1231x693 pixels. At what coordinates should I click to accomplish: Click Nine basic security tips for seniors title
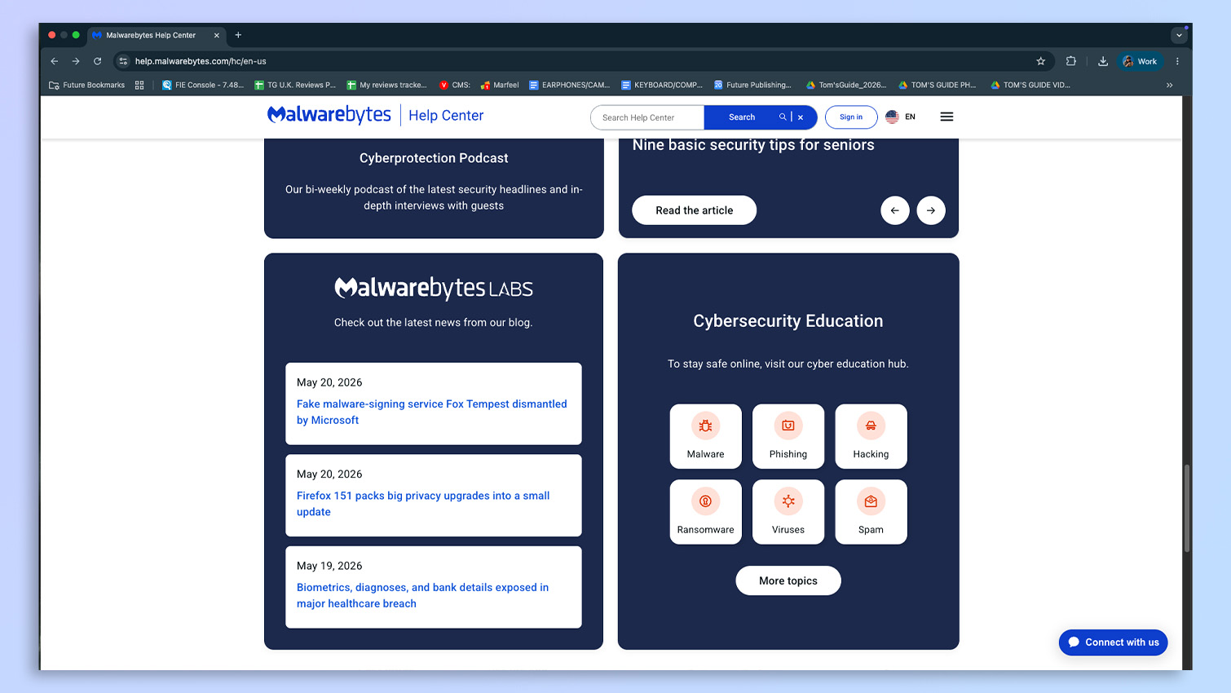point(753,145)
